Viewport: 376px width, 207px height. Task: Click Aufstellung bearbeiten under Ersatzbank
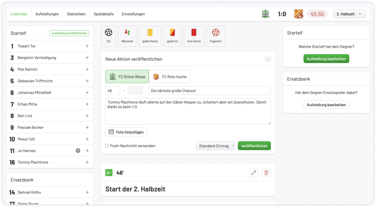click(326, 105)
